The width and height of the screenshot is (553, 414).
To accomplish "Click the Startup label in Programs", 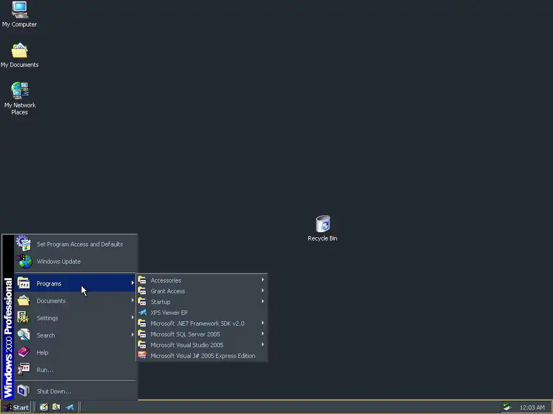I will click(x=160, y=302).
